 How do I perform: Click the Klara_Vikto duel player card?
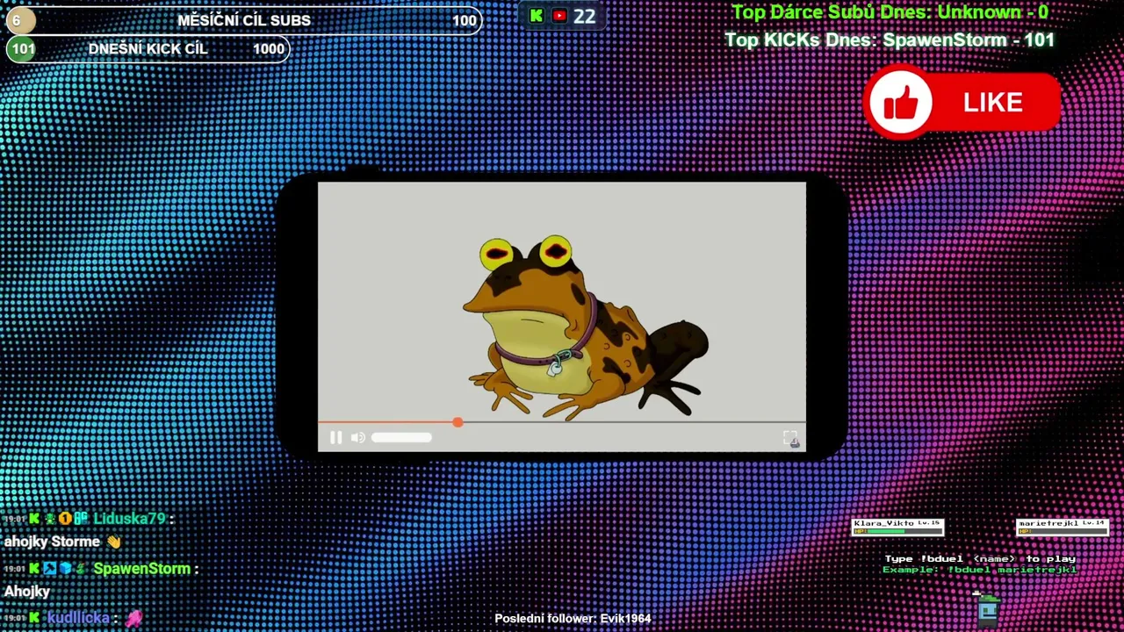point(897,527)
